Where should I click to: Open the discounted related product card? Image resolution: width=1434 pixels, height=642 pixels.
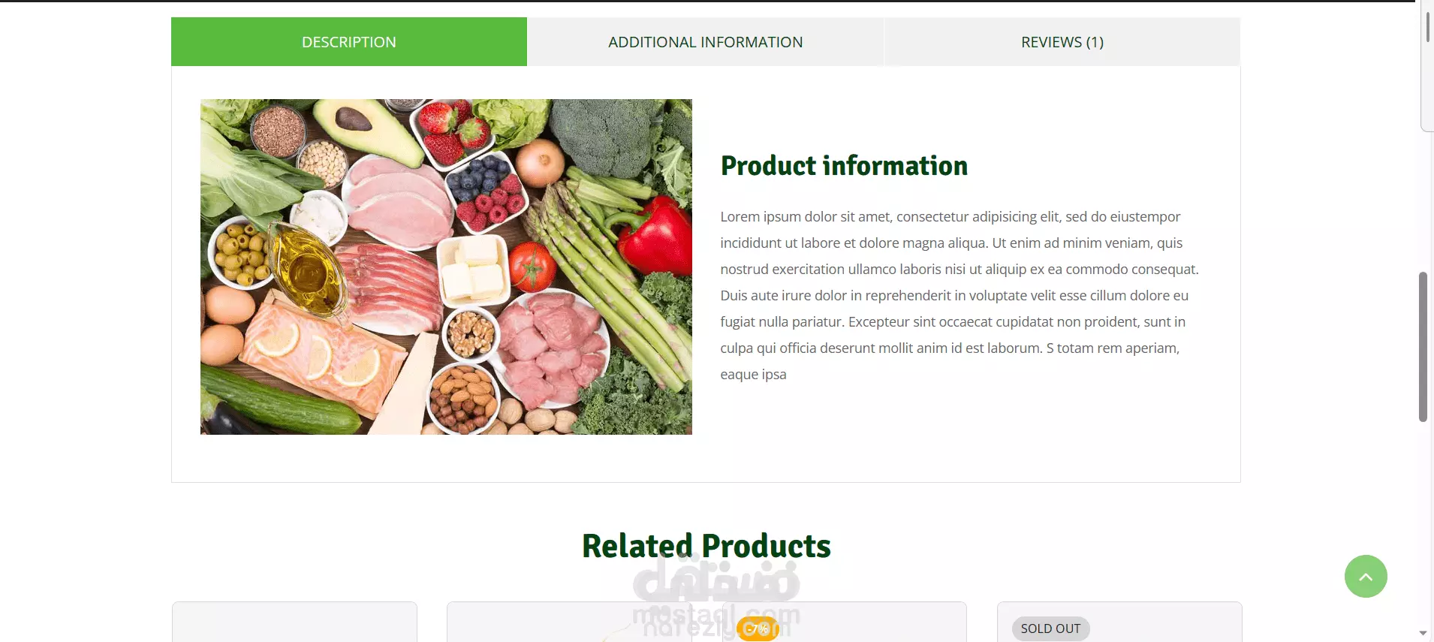tap(844, 622)
